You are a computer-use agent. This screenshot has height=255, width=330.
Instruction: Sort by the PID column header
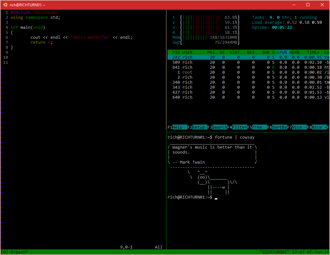[176, 52]
